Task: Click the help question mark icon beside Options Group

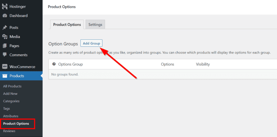Action: [x=54, y=64]
